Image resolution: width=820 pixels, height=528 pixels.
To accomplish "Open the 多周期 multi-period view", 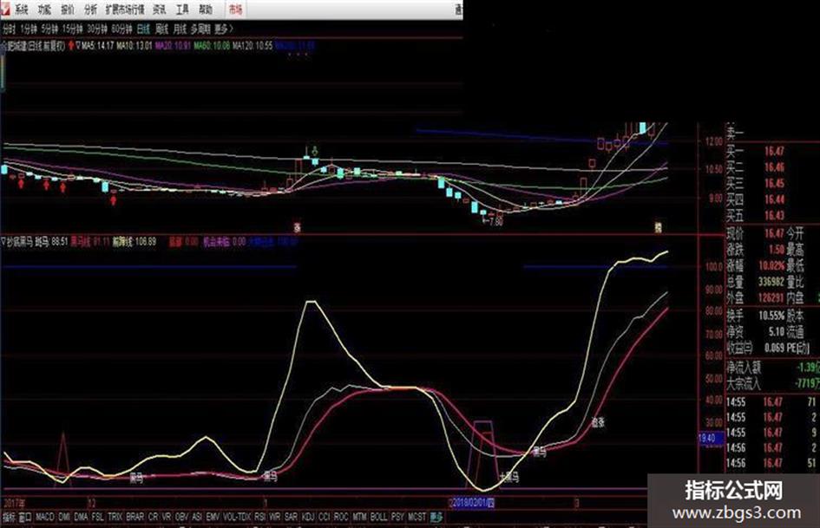I will (200, 29).
